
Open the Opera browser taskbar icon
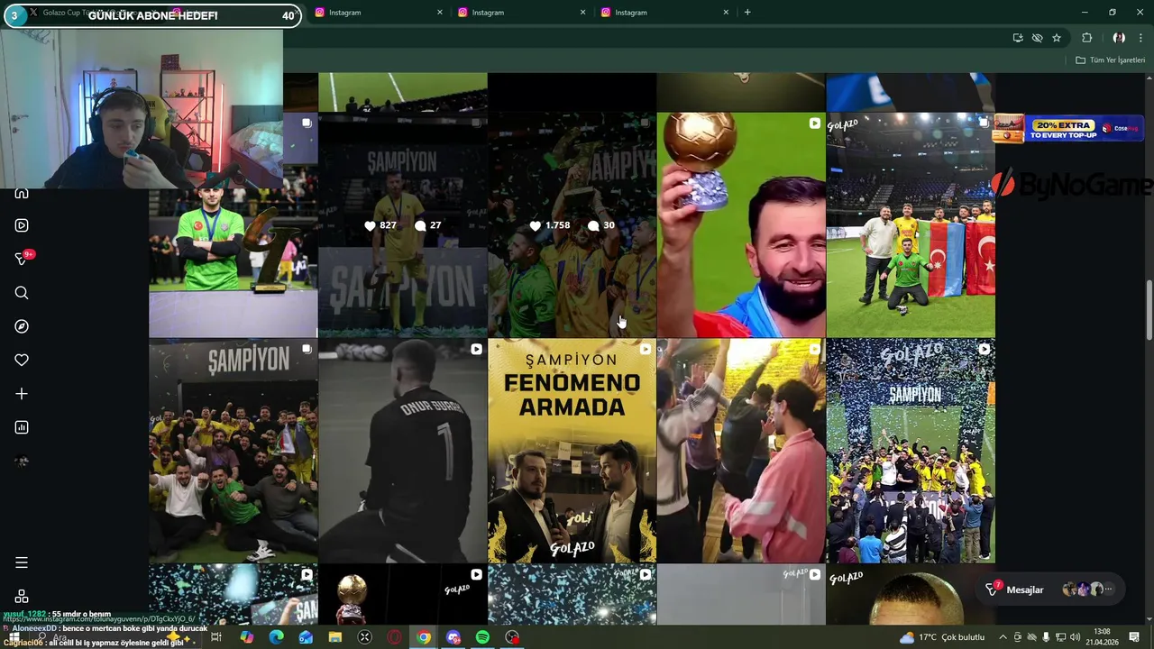[394, 637]
